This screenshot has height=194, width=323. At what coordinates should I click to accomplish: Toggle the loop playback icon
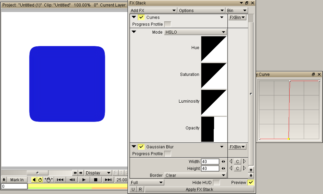[x=40, y=180]
